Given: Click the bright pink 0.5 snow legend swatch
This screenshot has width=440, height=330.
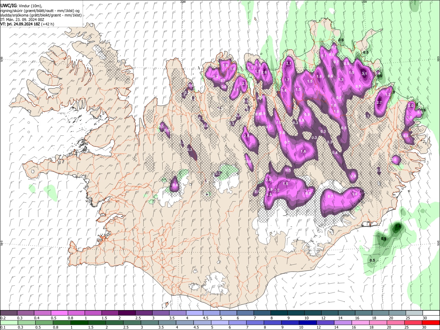Looking at the screenshot, I should tap(59, 313).
